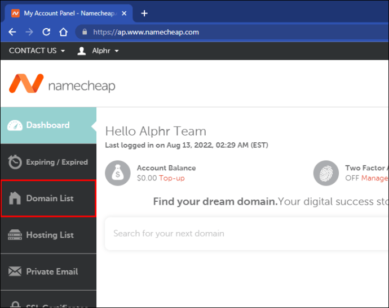
Task: Open Dashboard in the sidebar
Action: [48, 125]
